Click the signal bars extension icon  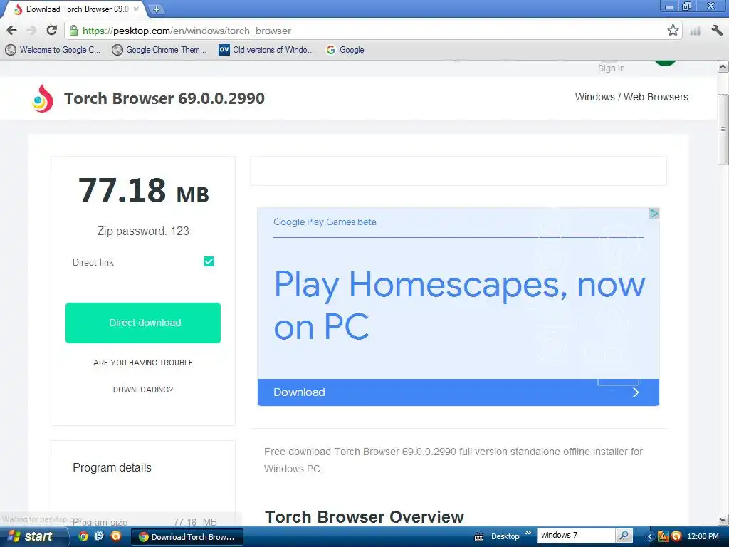695,31
